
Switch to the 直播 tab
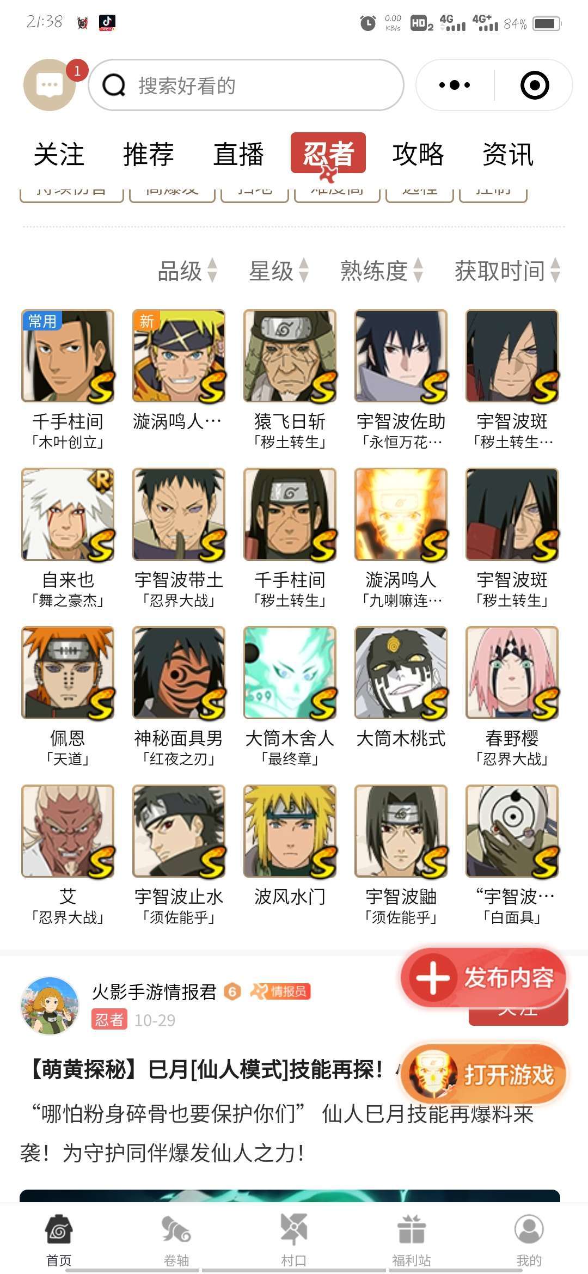(238, 154)
